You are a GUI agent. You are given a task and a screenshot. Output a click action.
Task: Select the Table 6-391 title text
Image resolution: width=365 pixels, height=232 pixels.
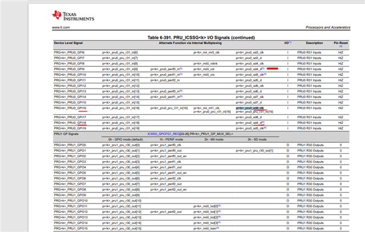[x=201, y=38]
